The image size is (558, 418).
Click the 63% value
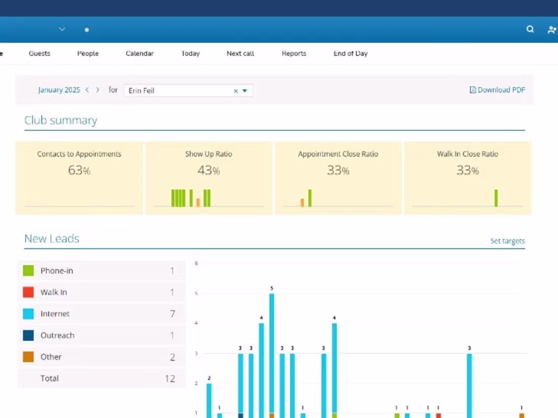coord(79,170)
